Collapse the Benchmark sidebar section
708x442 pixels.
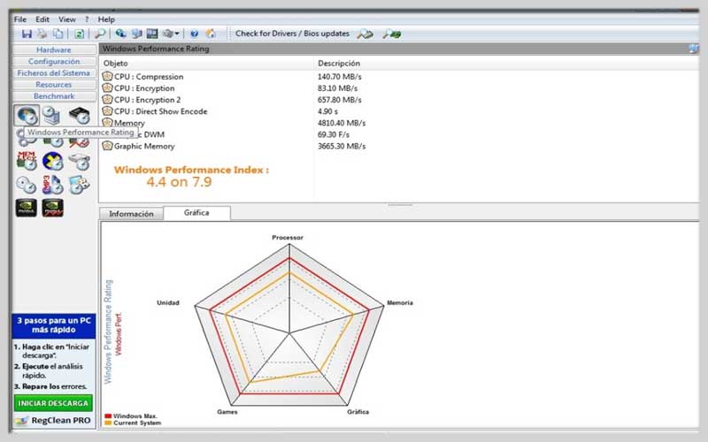[54, 96]
